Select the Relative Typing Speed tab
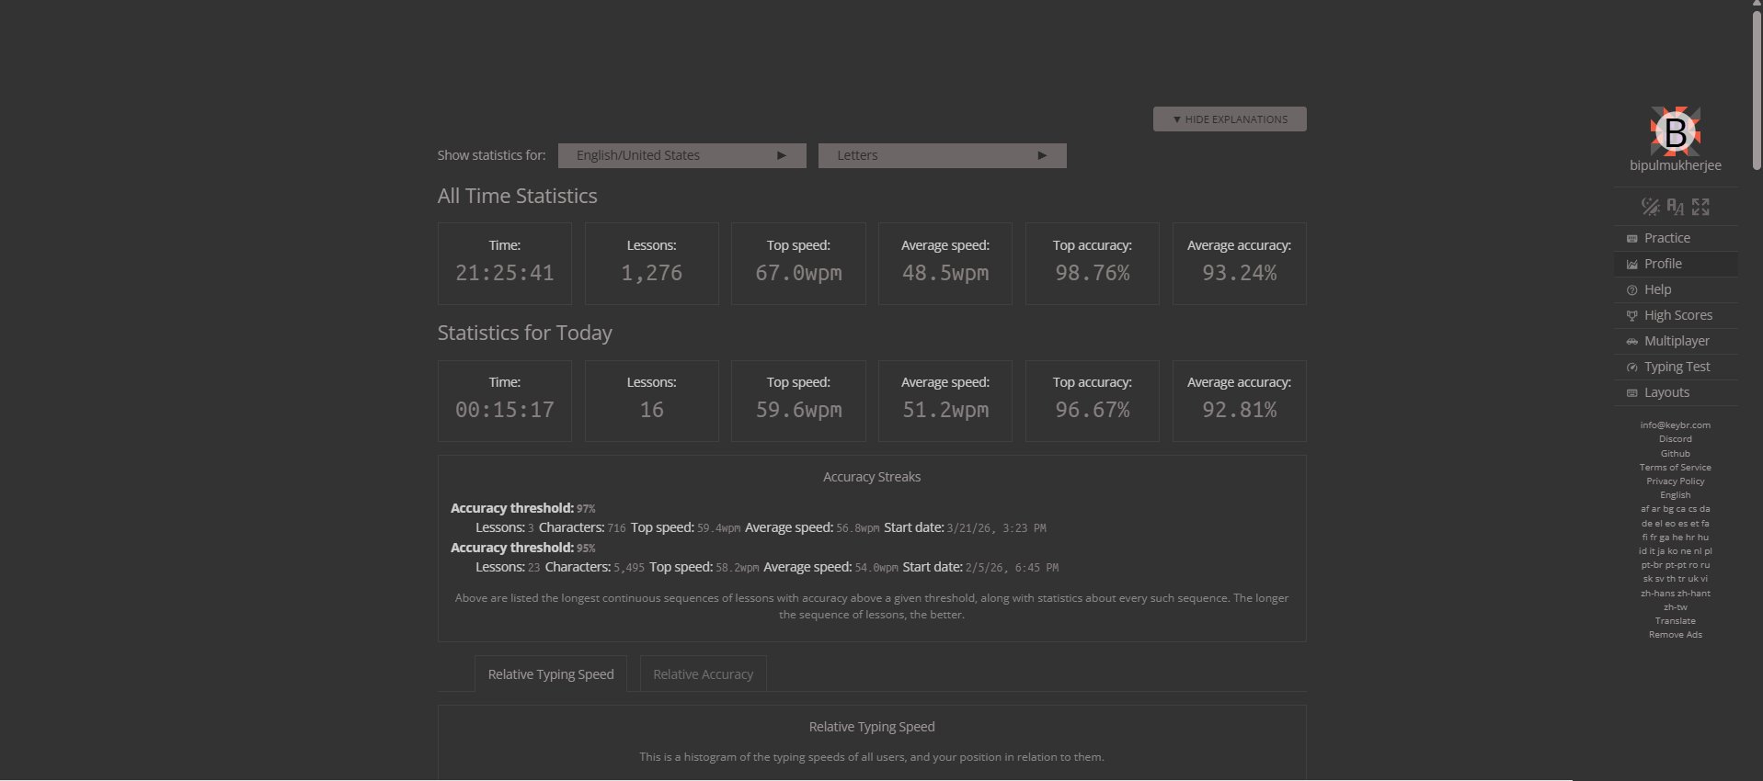This screenshot has height=781, width=1763. pos(550,674)
